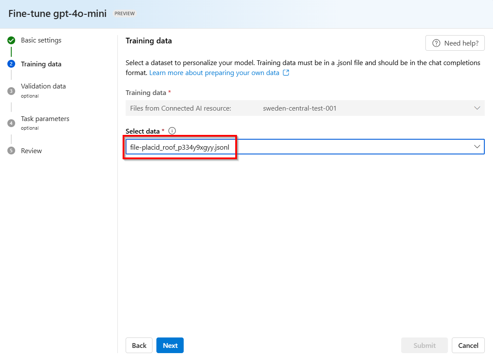Click the step 4 Task parameters circle icon
The width and height of the screenshot is (493, 357).
[11, 123]
